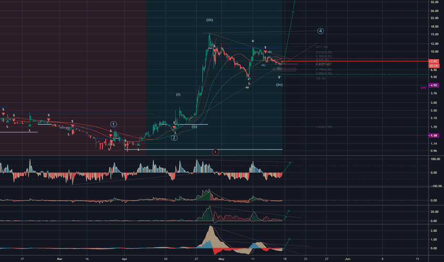
Task: Click the 2.50 price scale value
Action: (434, 111)
